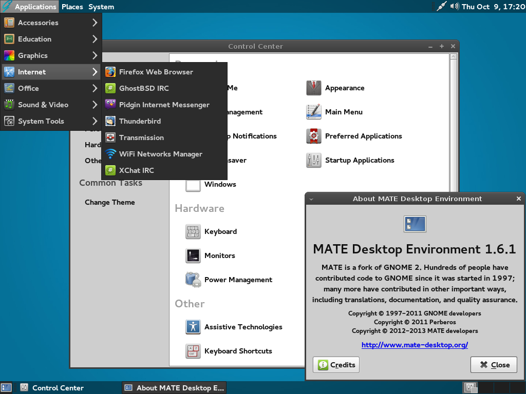The height and width of the screenshot is (394, 526).
Task: Expand the Internet submenu arrow
Action: coord(95,72)
